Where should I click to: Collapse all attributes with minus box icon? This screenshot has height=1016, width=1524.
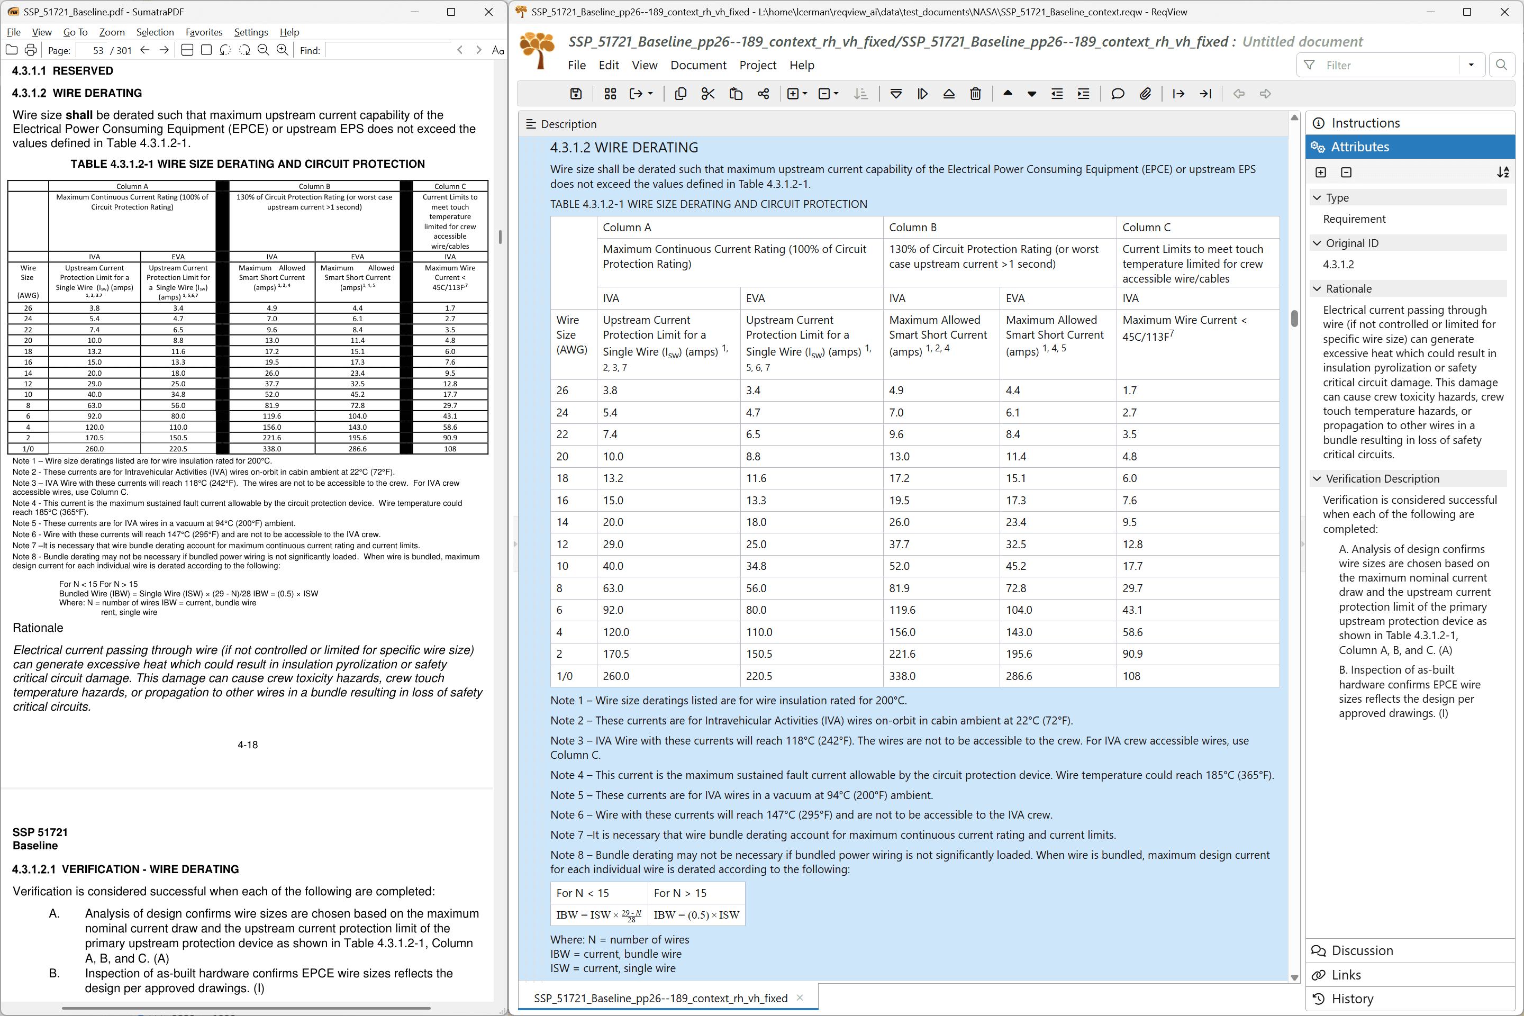click(1346, 173)
